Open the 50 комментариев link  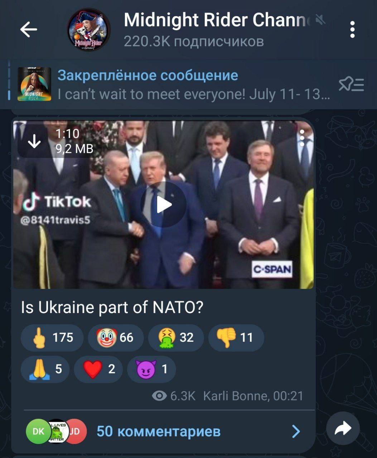(159, 431)
